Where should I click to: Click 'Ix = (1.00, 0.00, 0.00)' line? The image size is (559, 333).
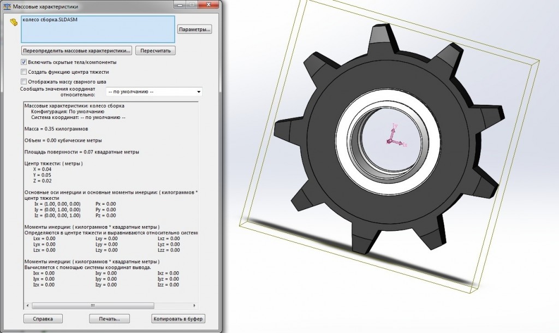point(57,204)
